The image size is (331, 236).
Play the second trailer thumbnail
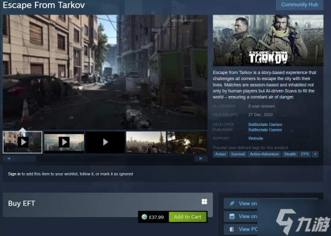[x=64, y=142]
